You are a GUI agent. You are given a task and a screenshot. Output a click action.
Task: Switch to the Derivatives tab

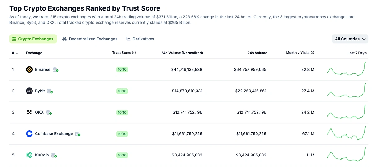pos(140,39)
